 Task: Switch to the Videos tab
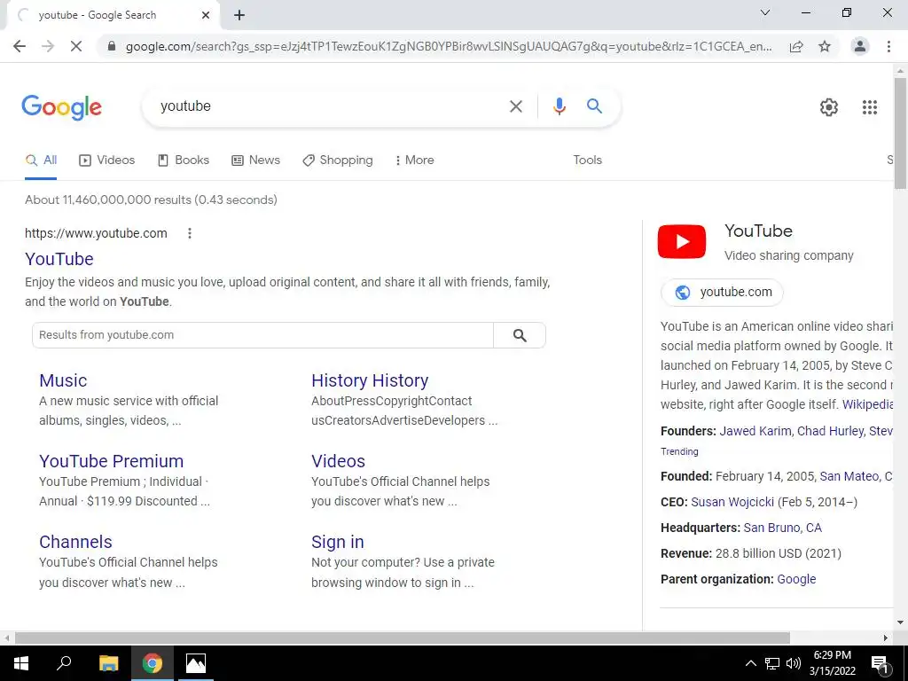coord(106,160)
